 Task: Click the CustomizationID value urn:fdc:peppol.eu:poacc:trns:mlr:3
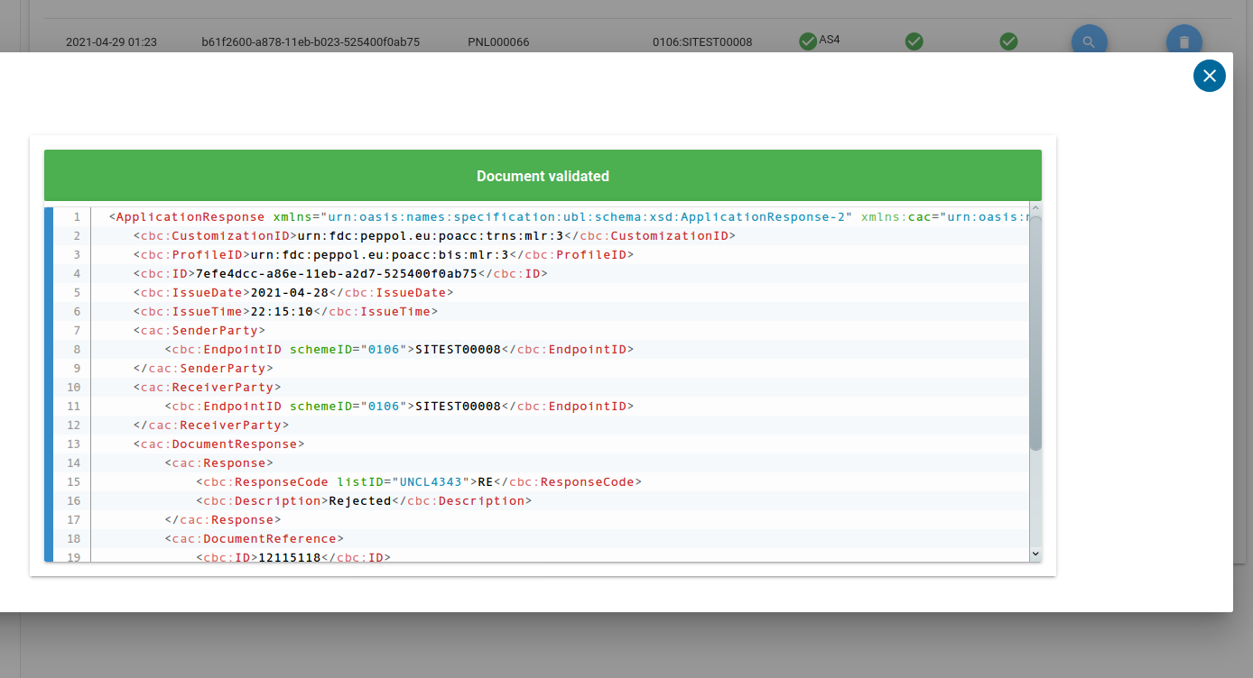click(x=432, y=236)
